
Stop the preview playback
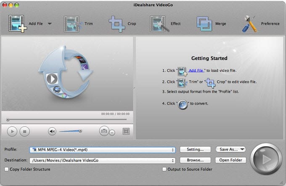pyautogui.click(x=25, y=131)
